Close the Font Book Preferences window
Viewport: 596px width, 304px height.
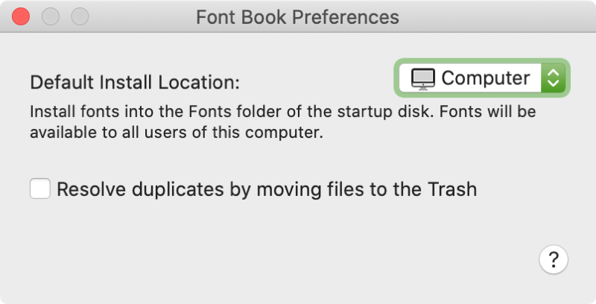coord(21,16)
